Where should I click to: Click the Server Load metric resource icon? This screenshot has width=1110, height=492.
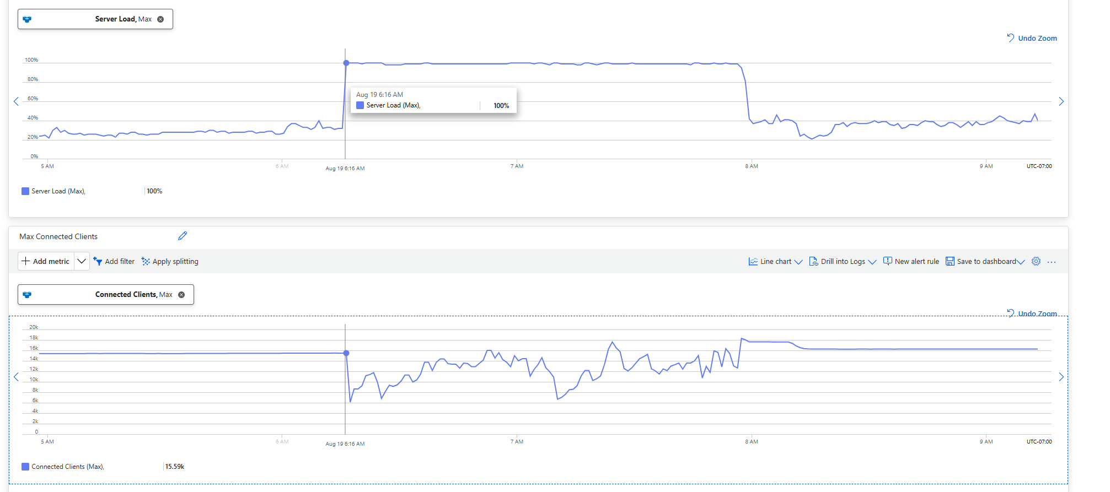point(27,19)
